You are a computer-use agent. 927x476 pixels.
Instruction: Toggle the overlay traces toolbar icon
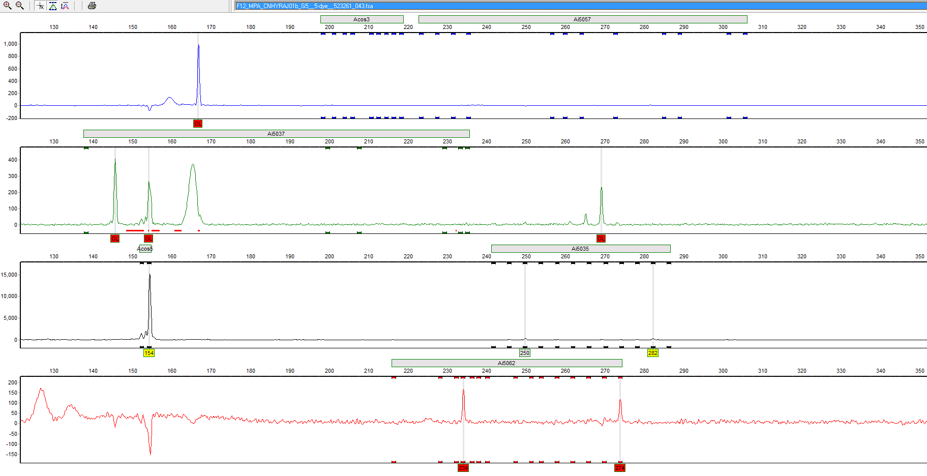[65, 6]
